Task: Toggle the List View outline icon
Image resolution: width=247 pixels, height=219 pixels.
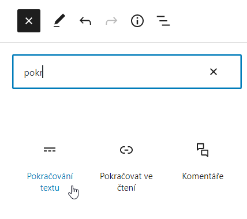Action: 163,21
